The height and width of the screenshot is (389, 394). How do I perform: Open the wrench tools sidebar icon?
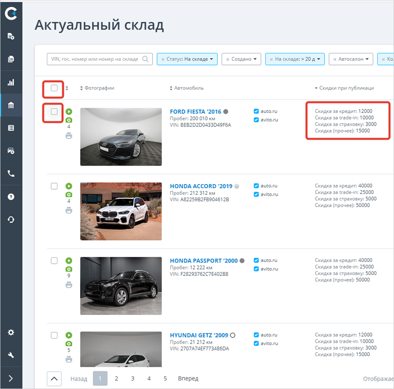point(11,355)
